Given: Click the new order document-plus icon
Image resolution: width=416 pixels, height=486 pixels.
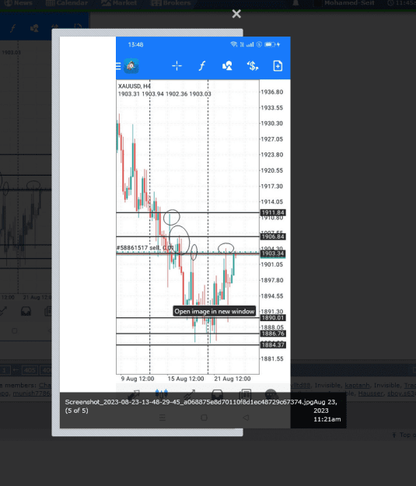Looking at the screenshot, I should tap(278, 66).
